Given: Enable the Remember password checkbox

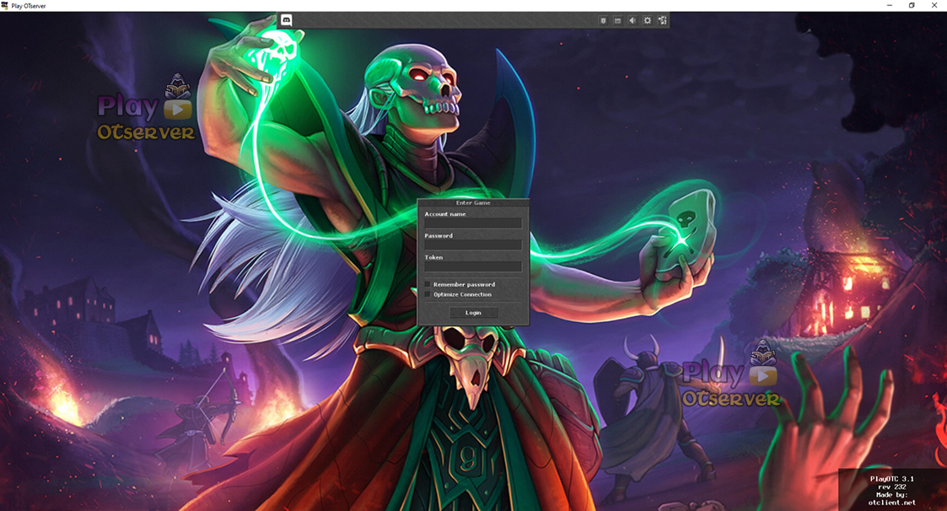Looking at the screenshot, I should (428, 284).
